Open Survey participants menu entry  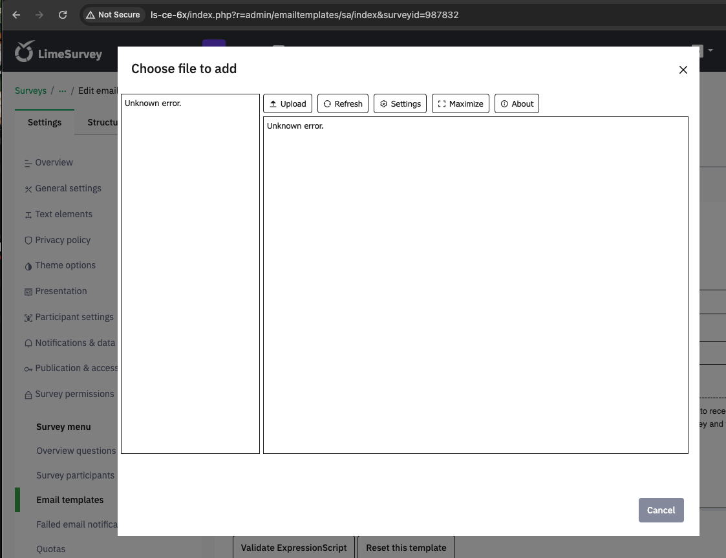point(75,476)
